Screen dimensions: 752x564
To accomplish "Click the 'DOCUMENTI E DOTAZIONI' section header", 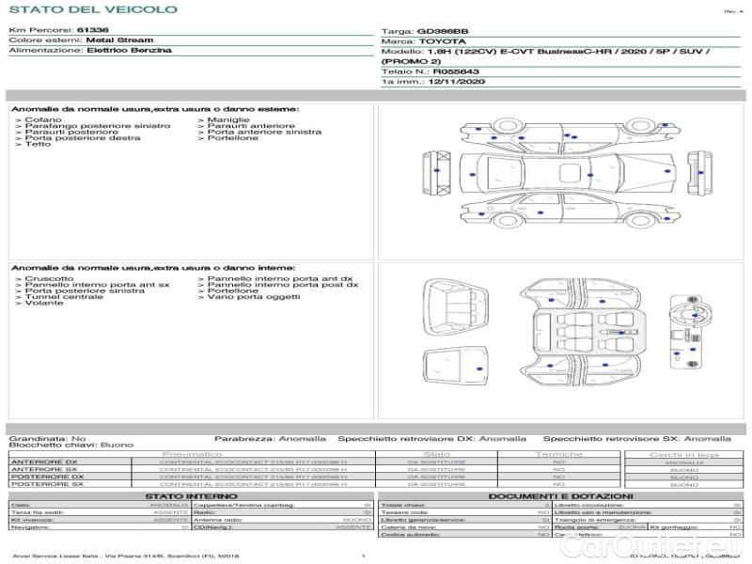I will click(x=560, y=496).
